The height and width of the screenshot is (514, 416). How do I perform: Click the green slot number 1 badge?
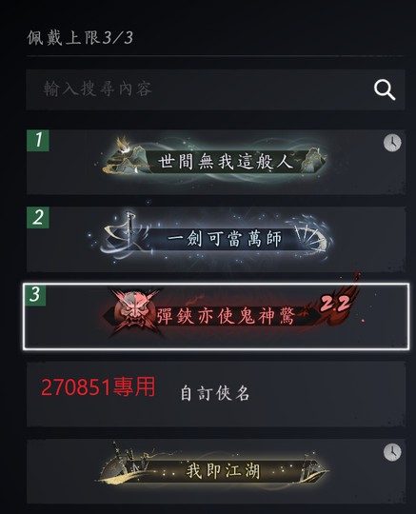tap(38, 140)
